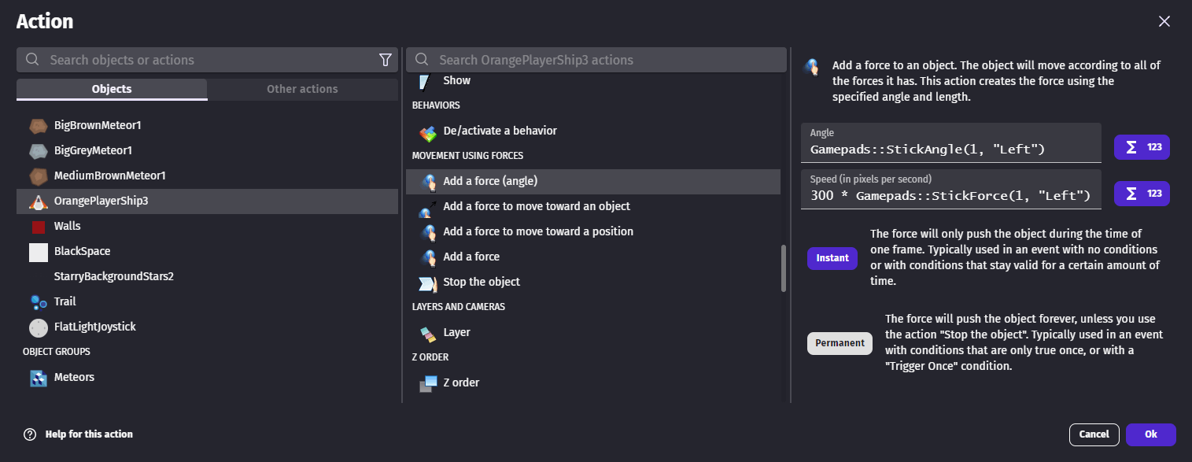Open expression editor for Angle field

pyautogui.click(x=1141, y=147)
